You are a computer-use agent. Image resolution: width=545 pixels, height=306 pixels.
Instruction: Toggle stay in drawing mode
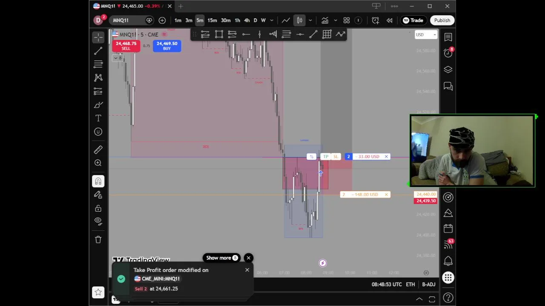(98, 195)
